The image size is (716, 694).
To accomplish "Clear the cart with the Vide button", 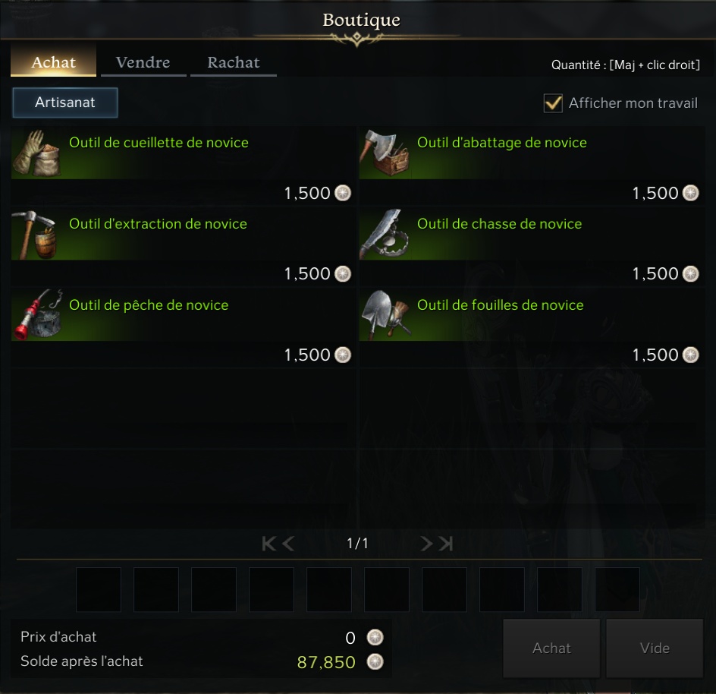I will tap(655, 648).
